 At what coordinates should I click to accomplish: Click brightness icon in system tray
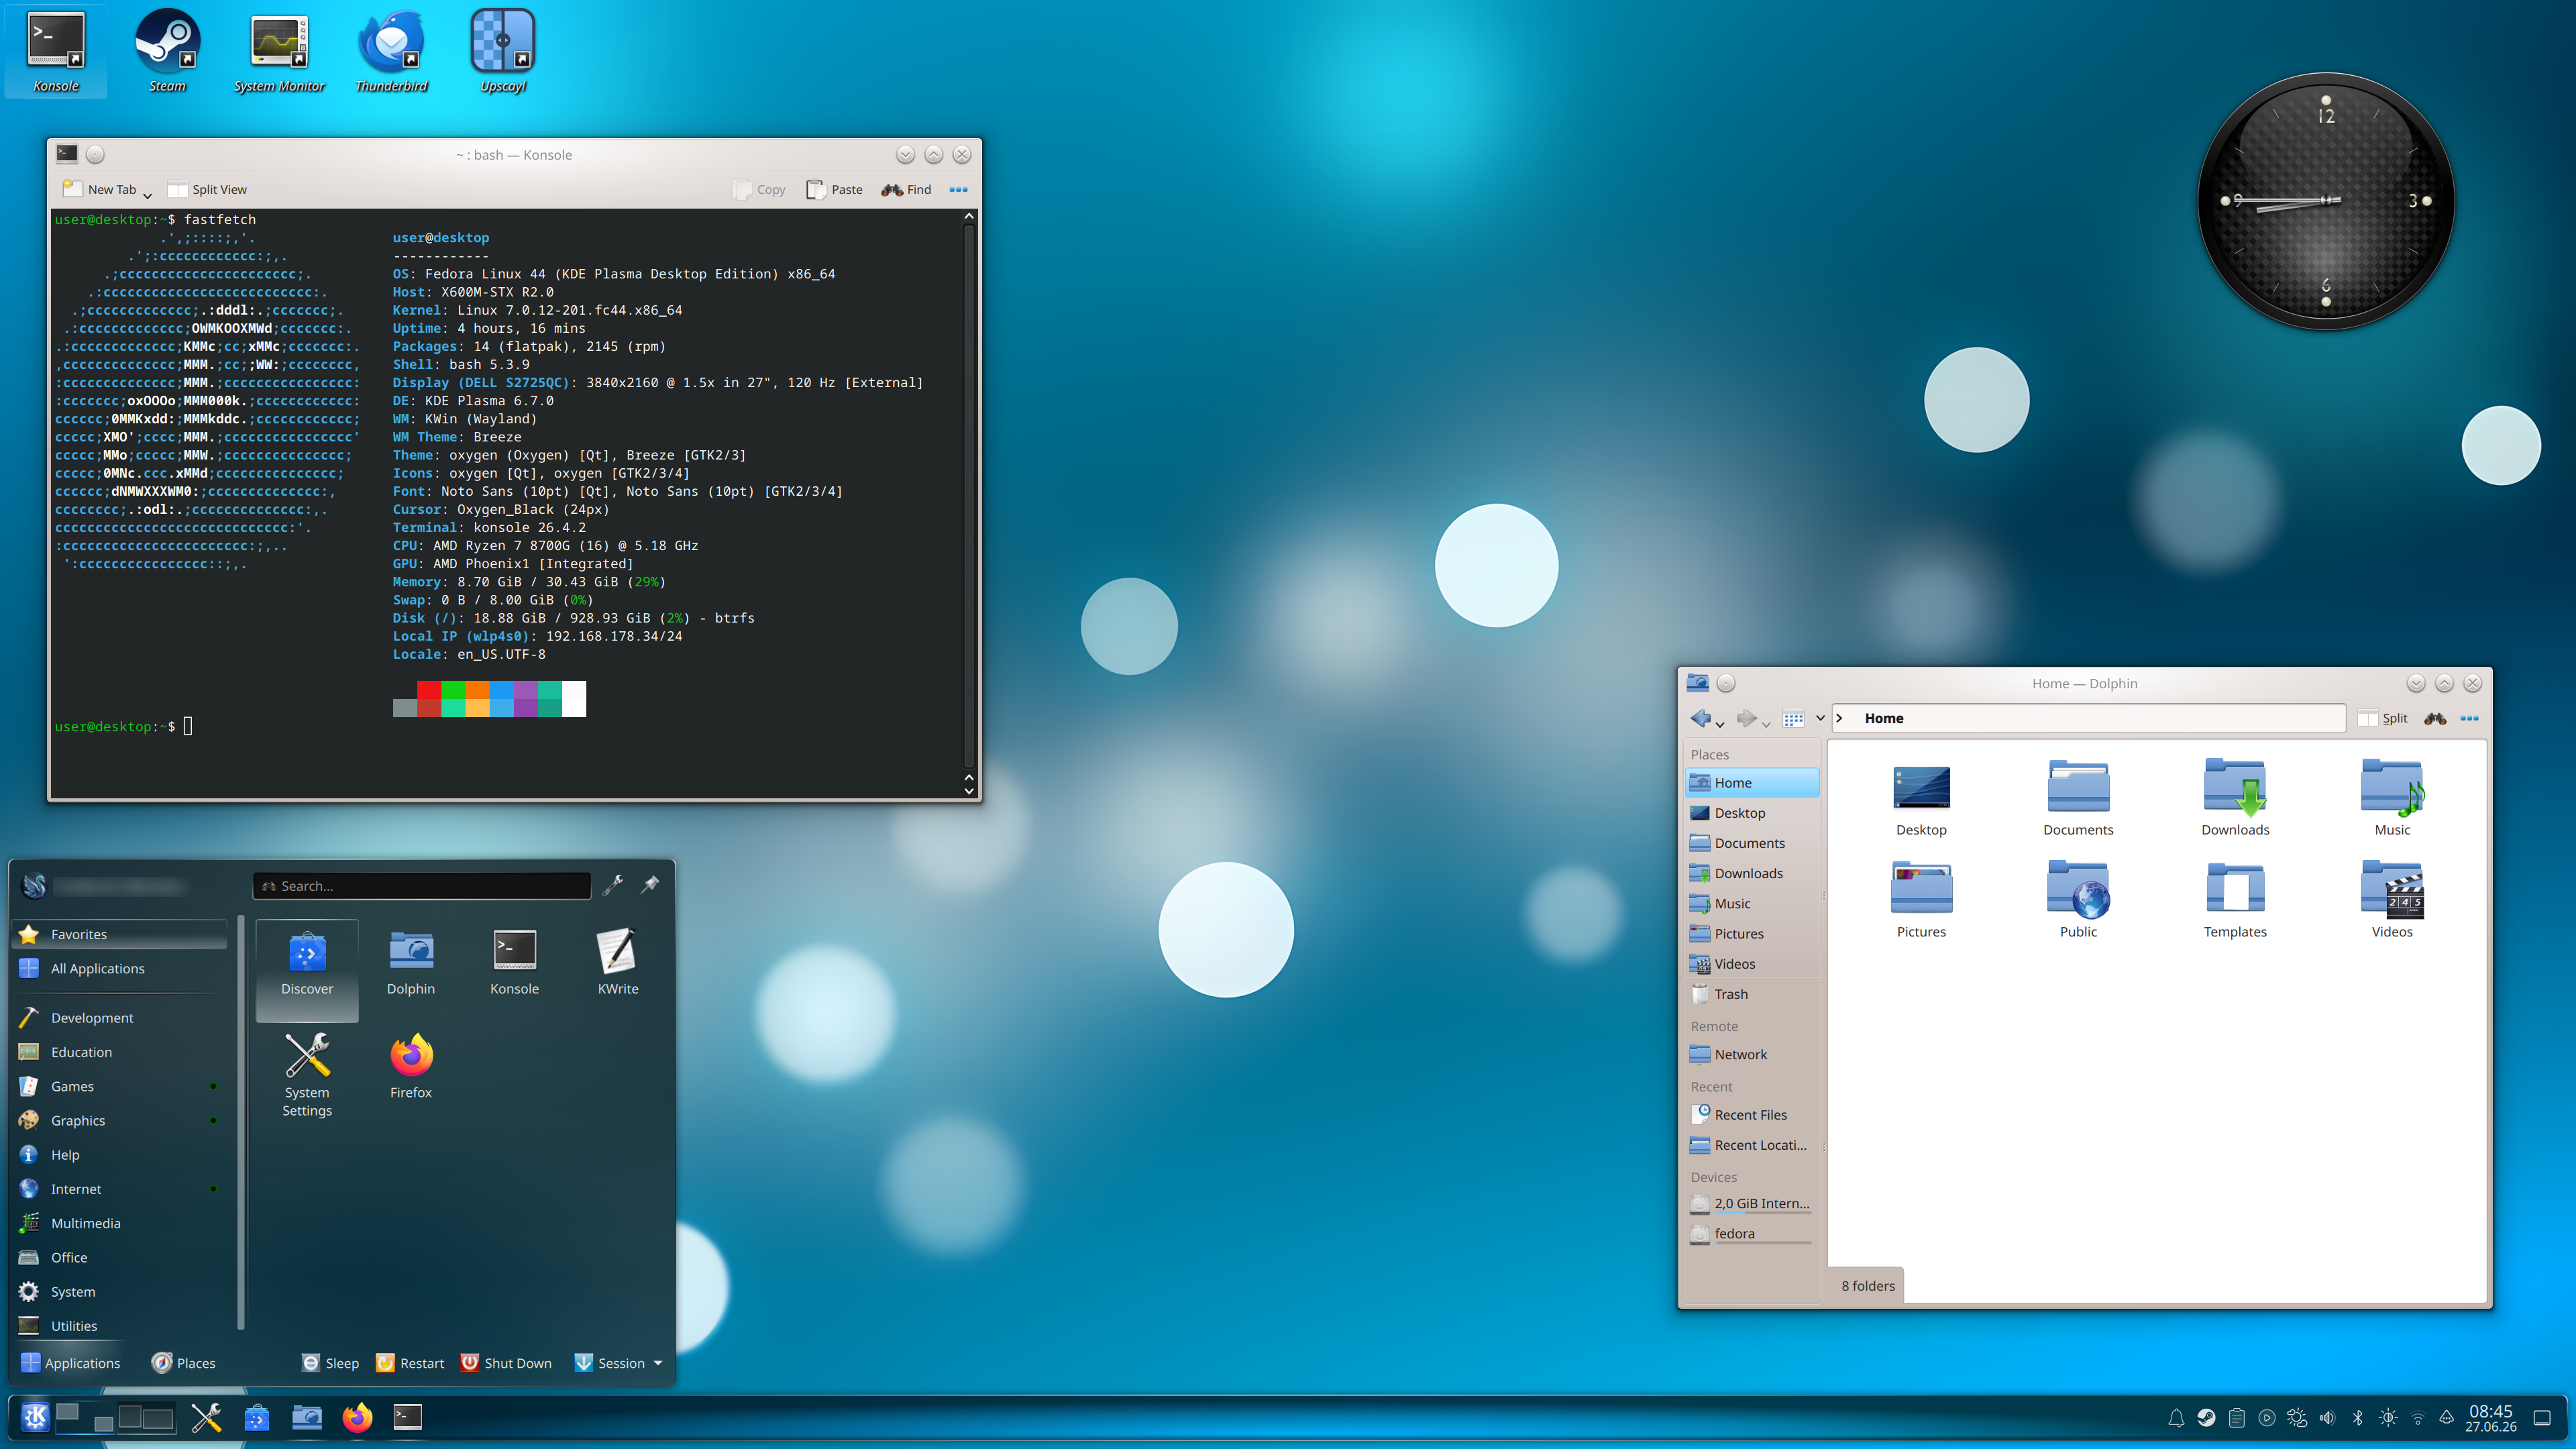[2388, 1417]
